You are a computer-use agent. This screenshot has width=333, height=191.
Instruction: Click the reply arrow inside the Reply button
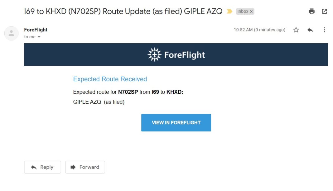point(35,167)
